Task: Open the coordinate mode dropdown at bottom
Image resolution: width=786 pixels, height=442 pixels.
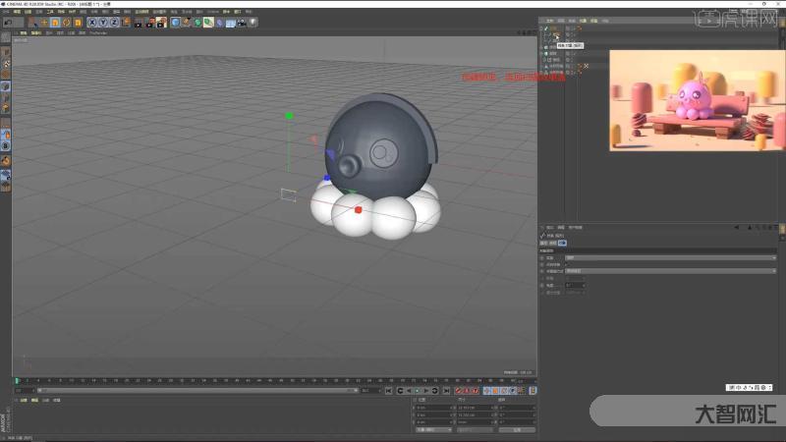Action: click(432, 429)
